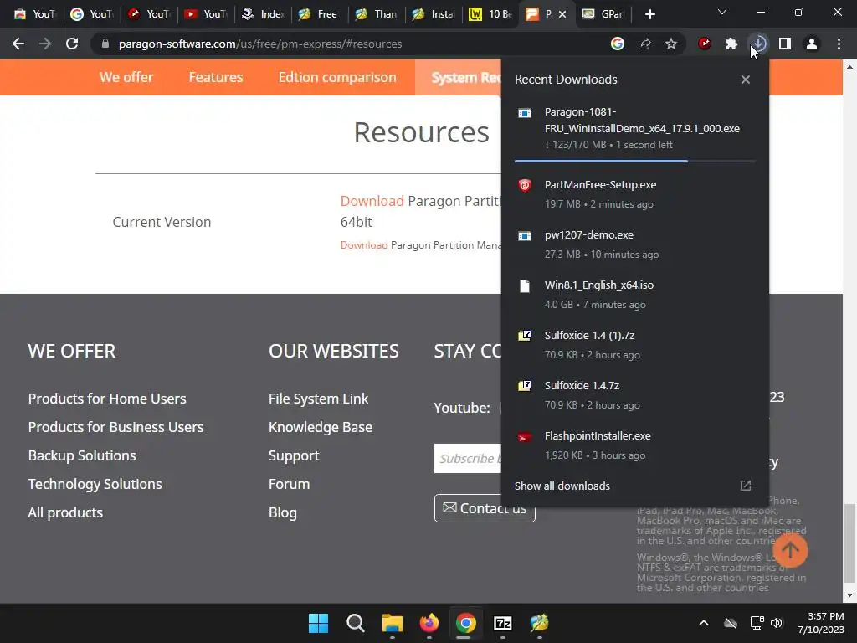
Task: Click the Google icon in address bar
Action: (618, 44)
